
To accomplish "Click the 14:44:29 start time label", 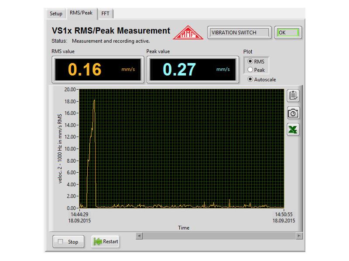I will coord(79,214).
